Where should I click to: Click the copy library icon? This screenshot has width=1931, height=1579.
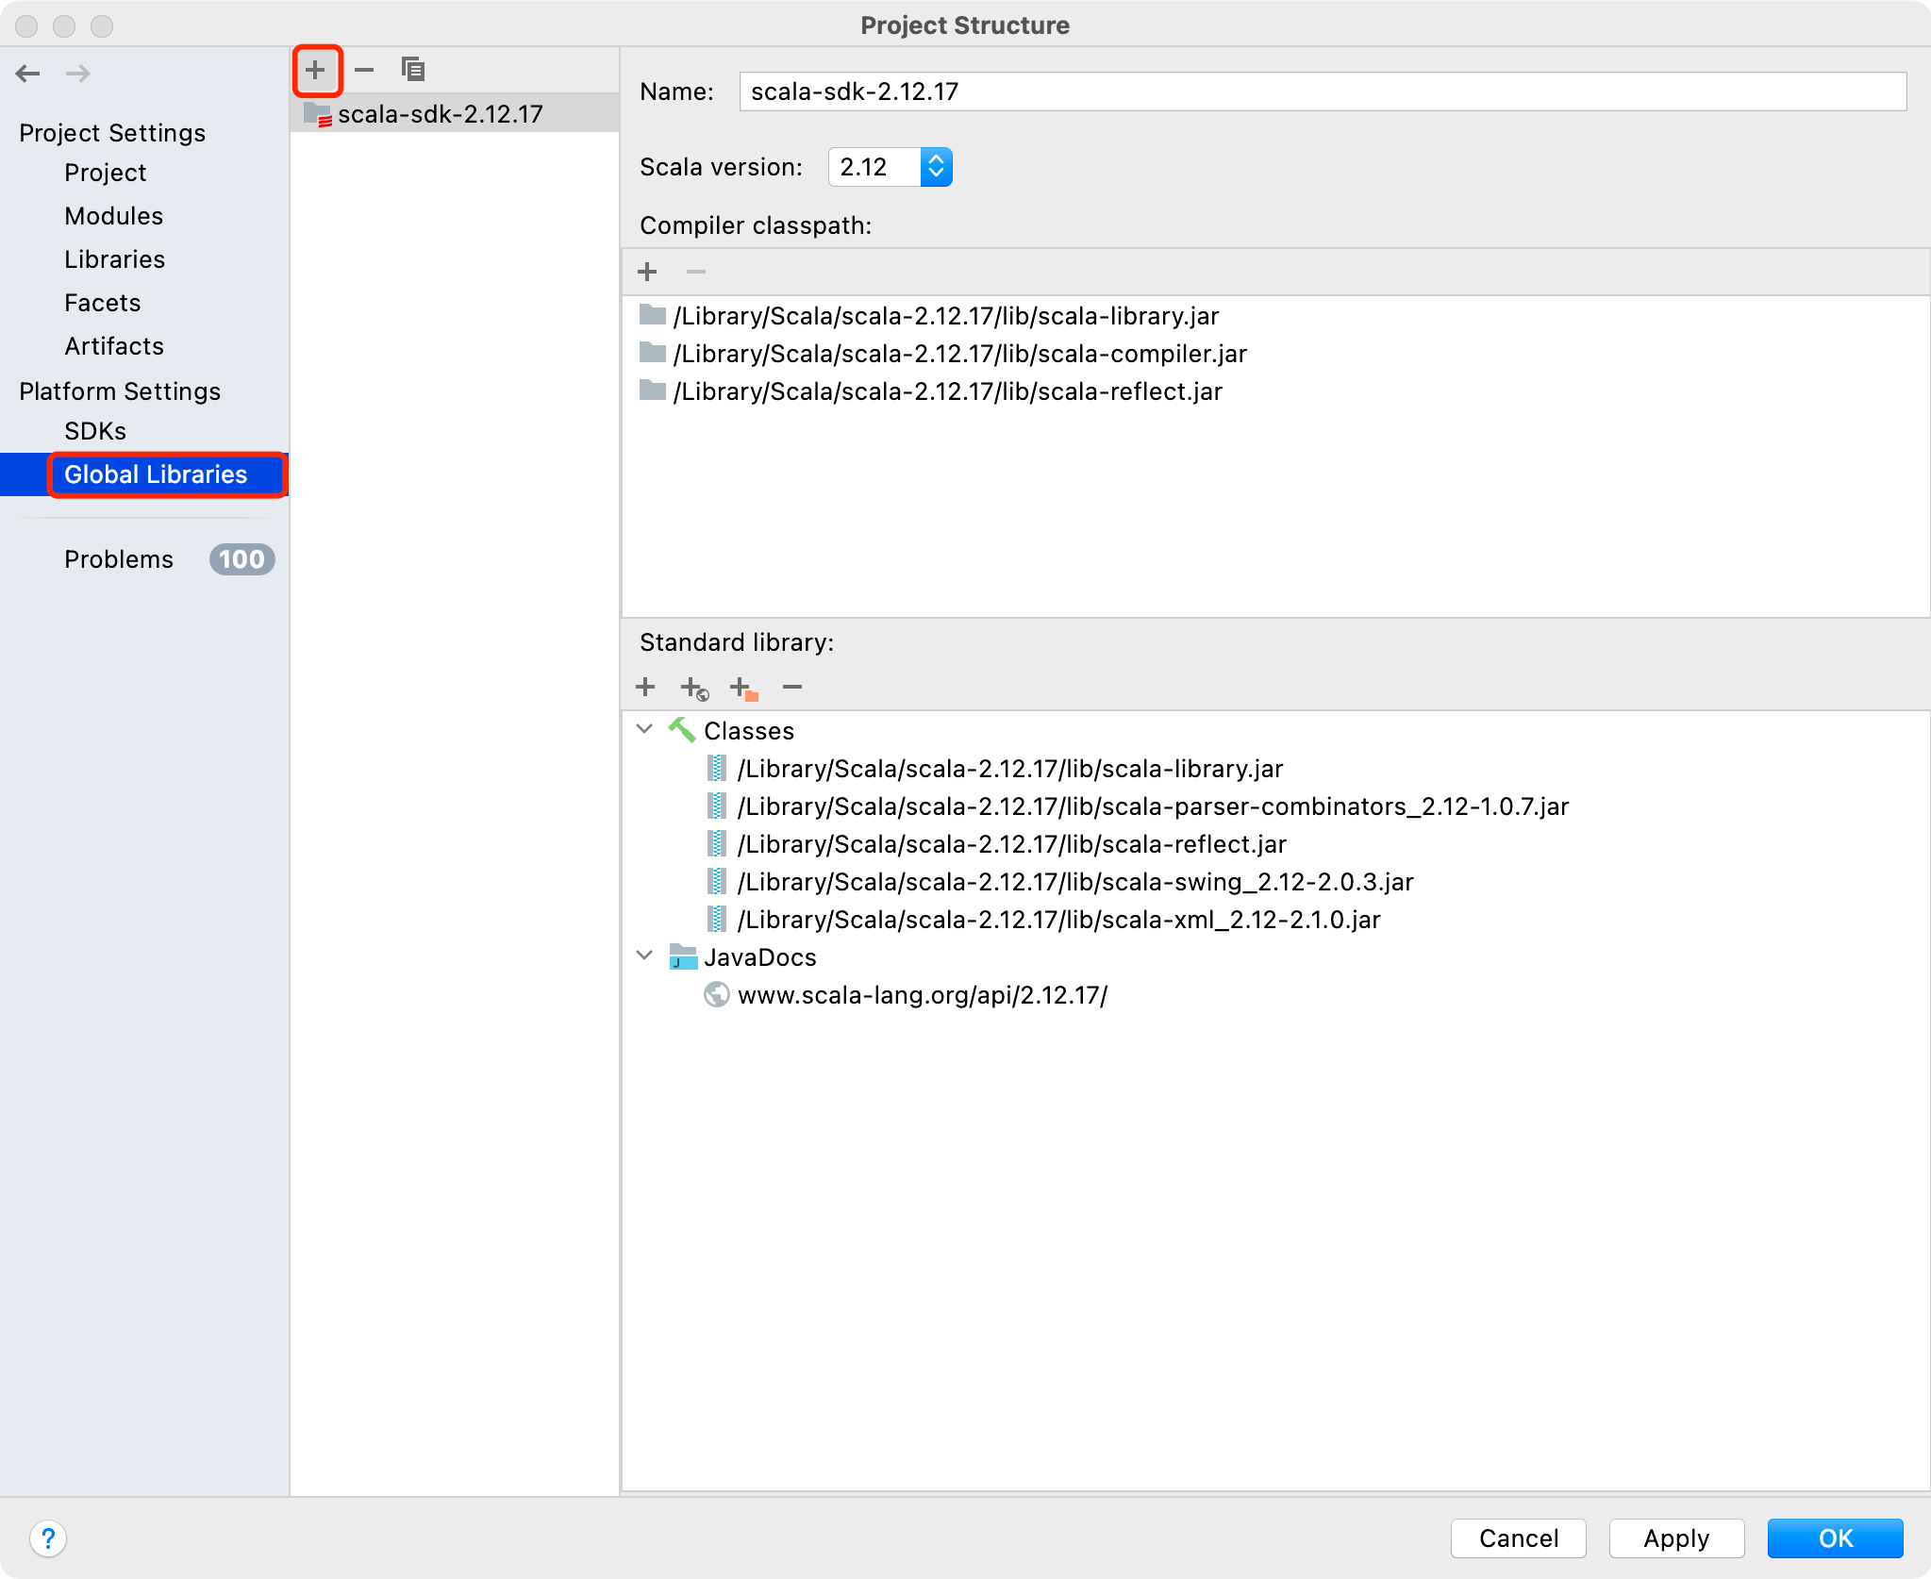(x=413, y=70)
